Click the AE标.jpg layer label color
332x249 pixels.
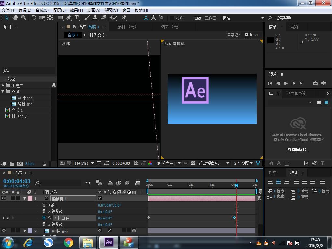click(30, 231)
